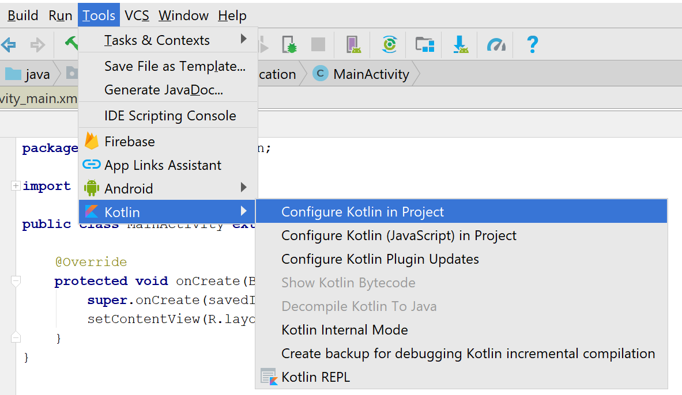Open the VCS menu

tap(137, 16)
